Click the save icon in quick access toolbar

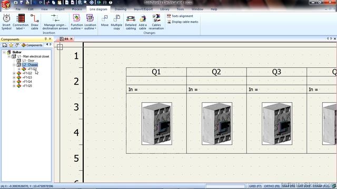[x=22, y=3]
